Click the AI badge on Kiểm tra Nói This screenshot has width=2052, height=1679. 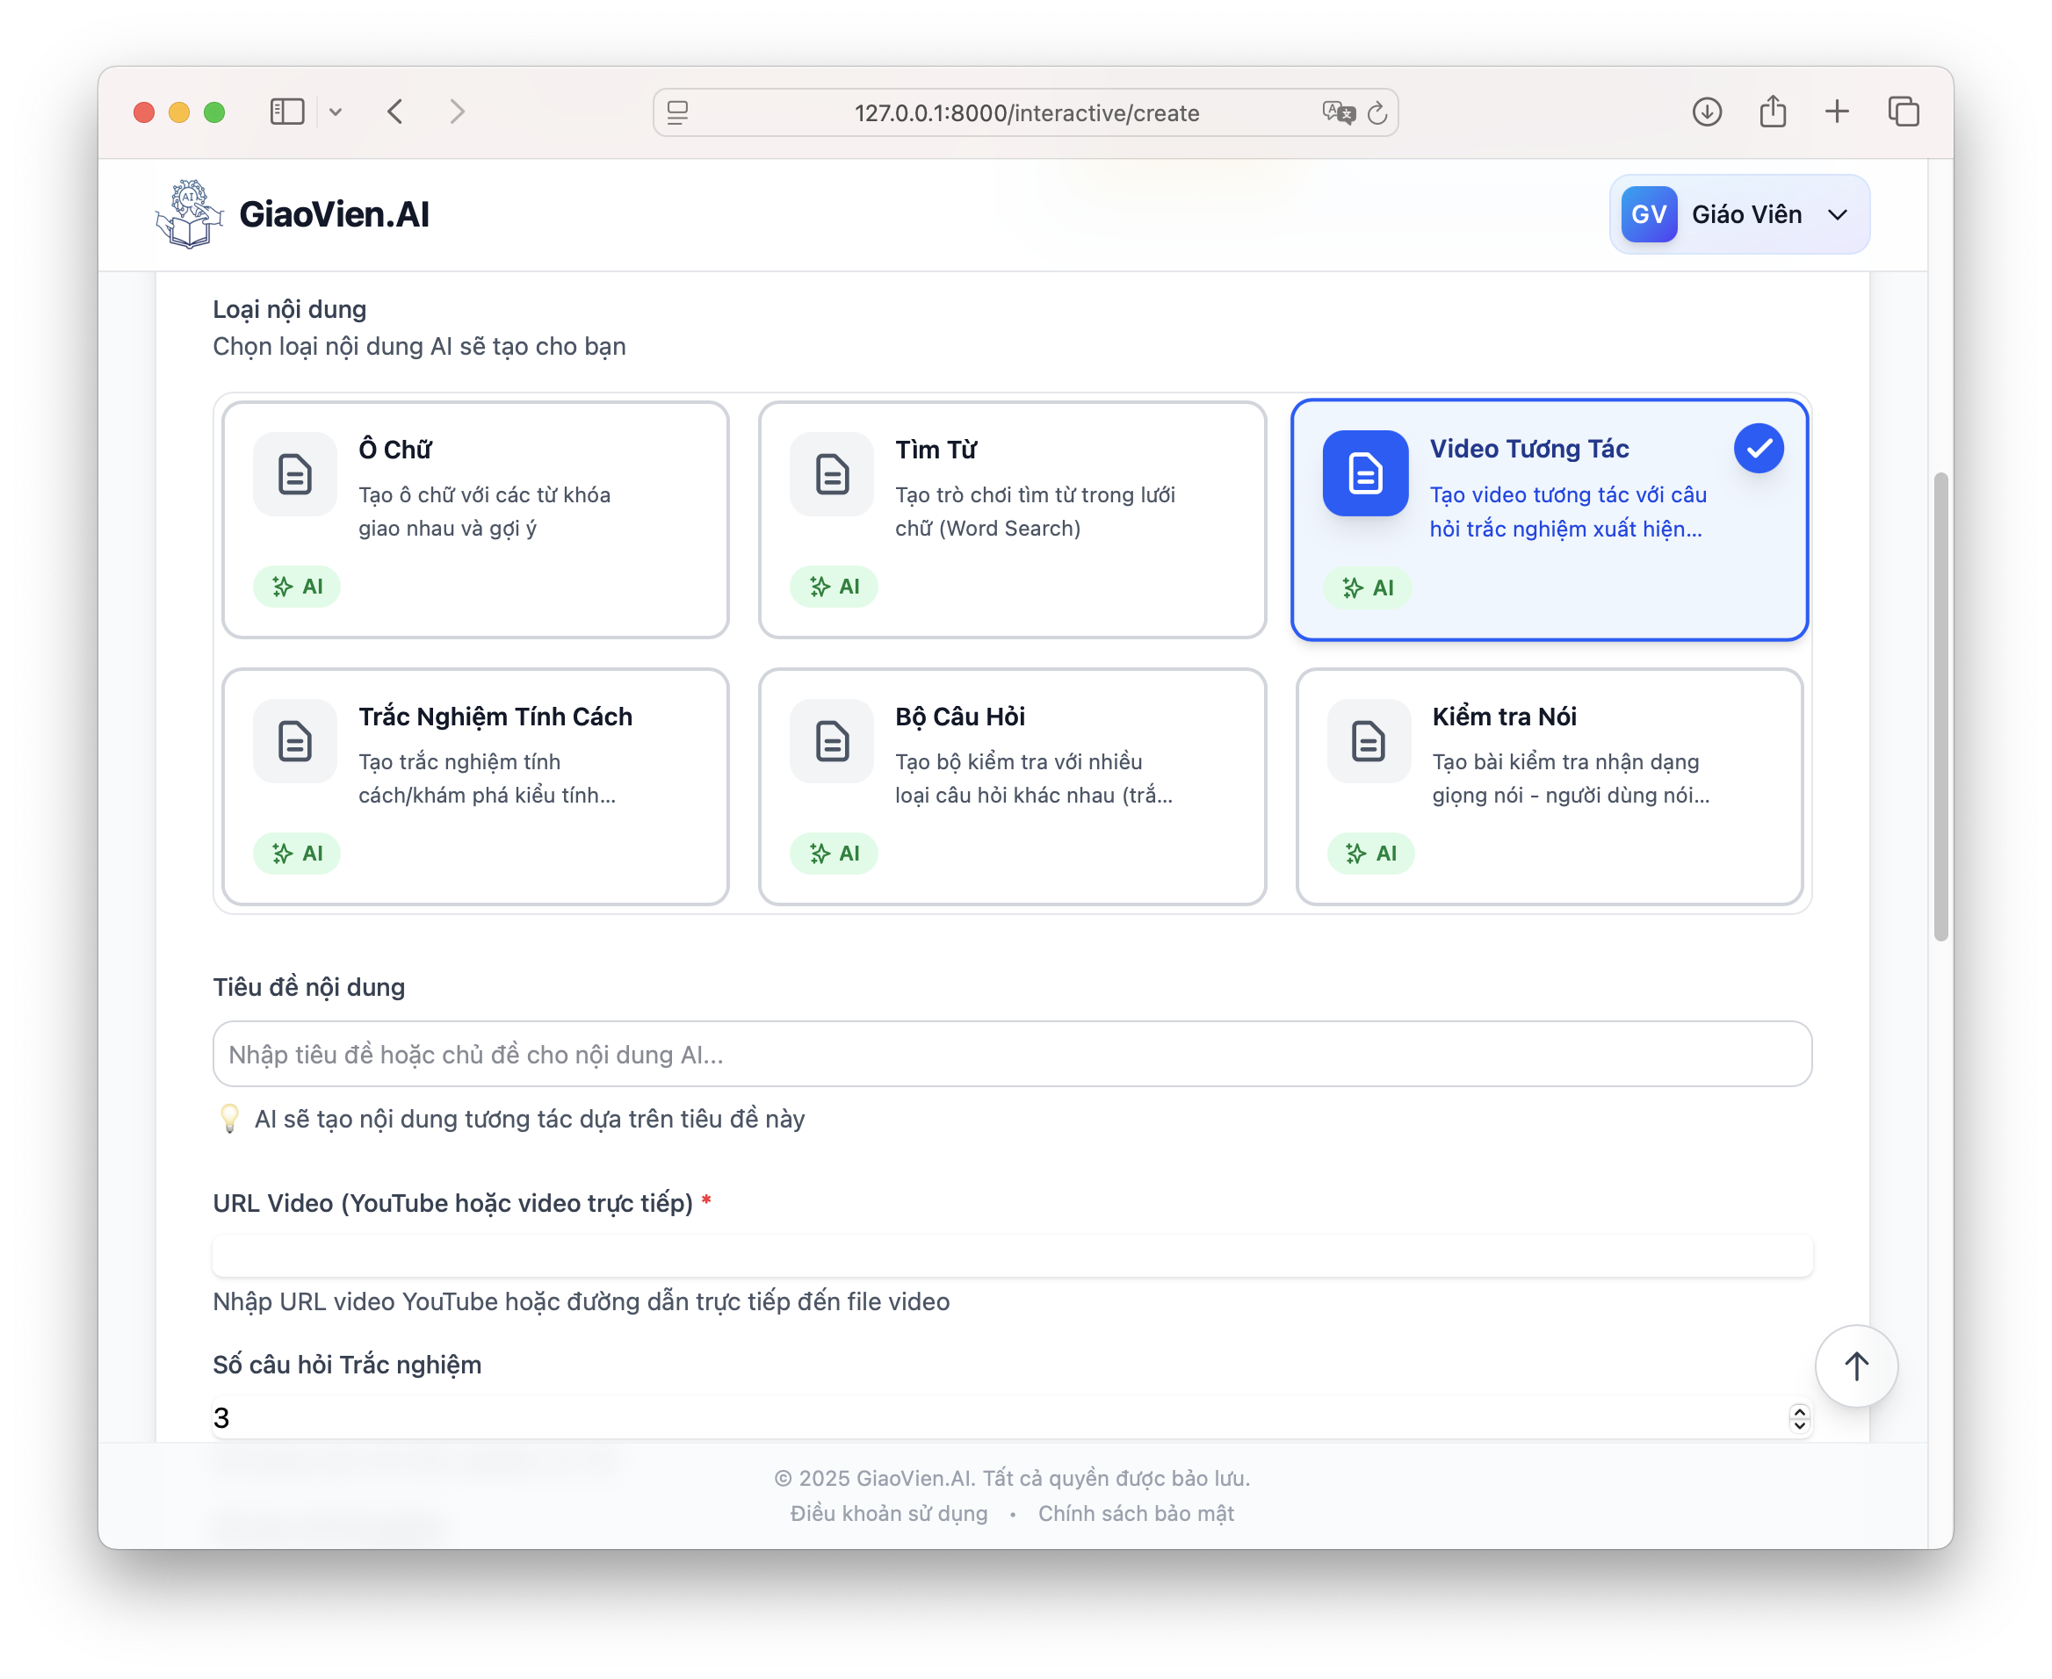(1371, 853)
